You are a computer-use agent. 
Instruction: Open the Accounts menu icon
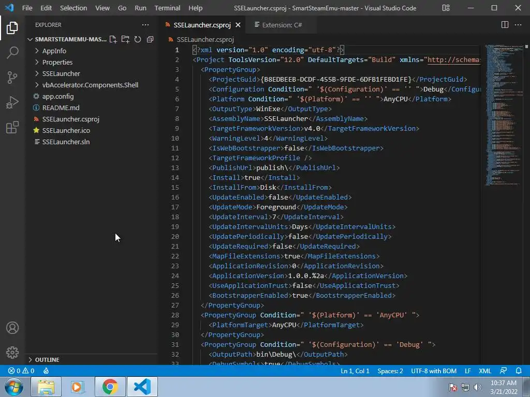(x=12, y=328)
